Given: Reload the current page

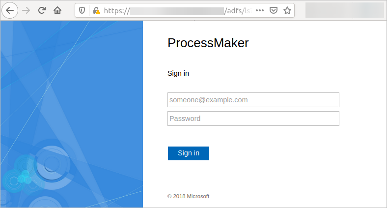Looking at the screenshot, I should 42,10.
